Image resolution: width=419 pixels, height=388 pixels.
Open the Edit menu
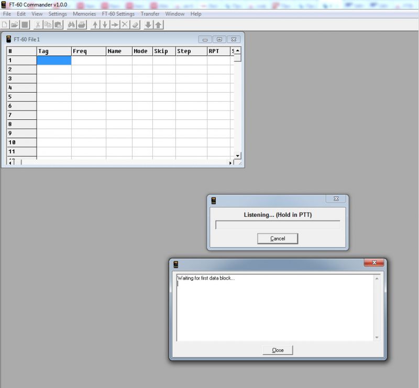(21, 14)
